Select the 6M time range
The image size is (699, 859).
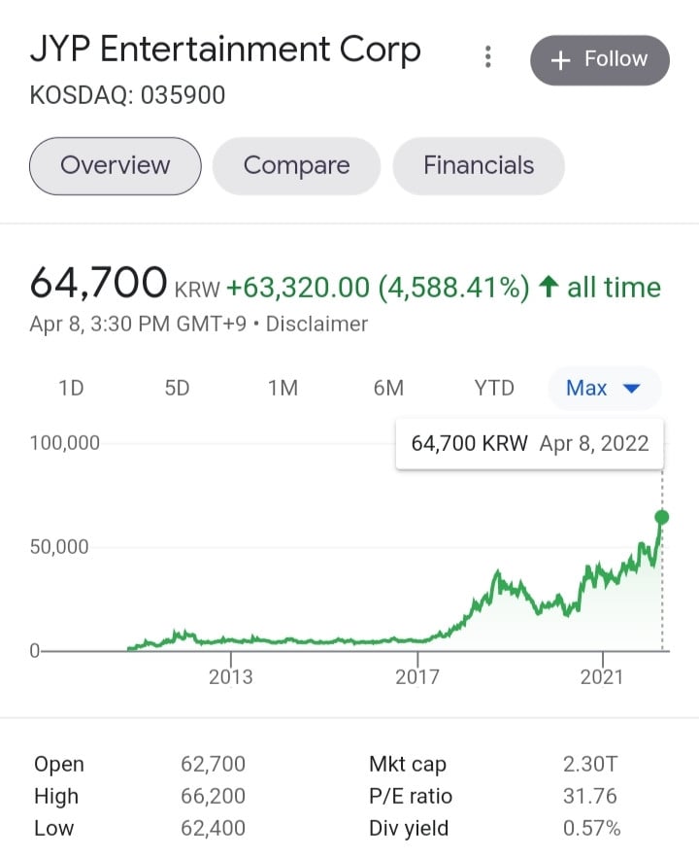point(388,389)
